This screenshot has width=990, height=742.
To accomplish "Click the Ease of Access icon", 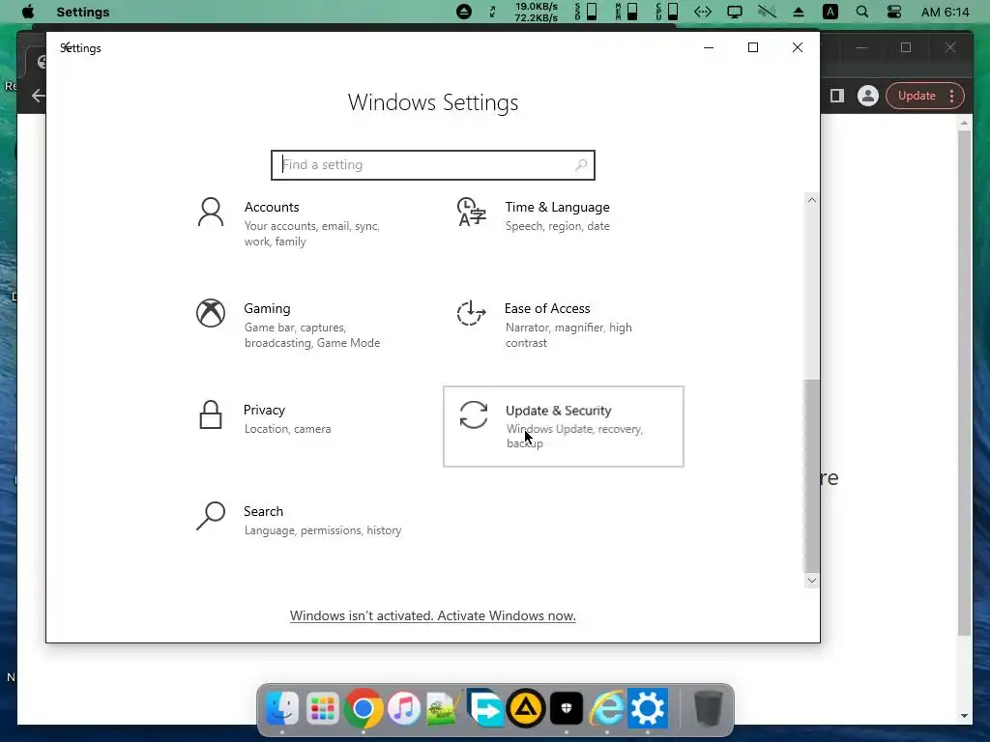I will pos(472,313).
